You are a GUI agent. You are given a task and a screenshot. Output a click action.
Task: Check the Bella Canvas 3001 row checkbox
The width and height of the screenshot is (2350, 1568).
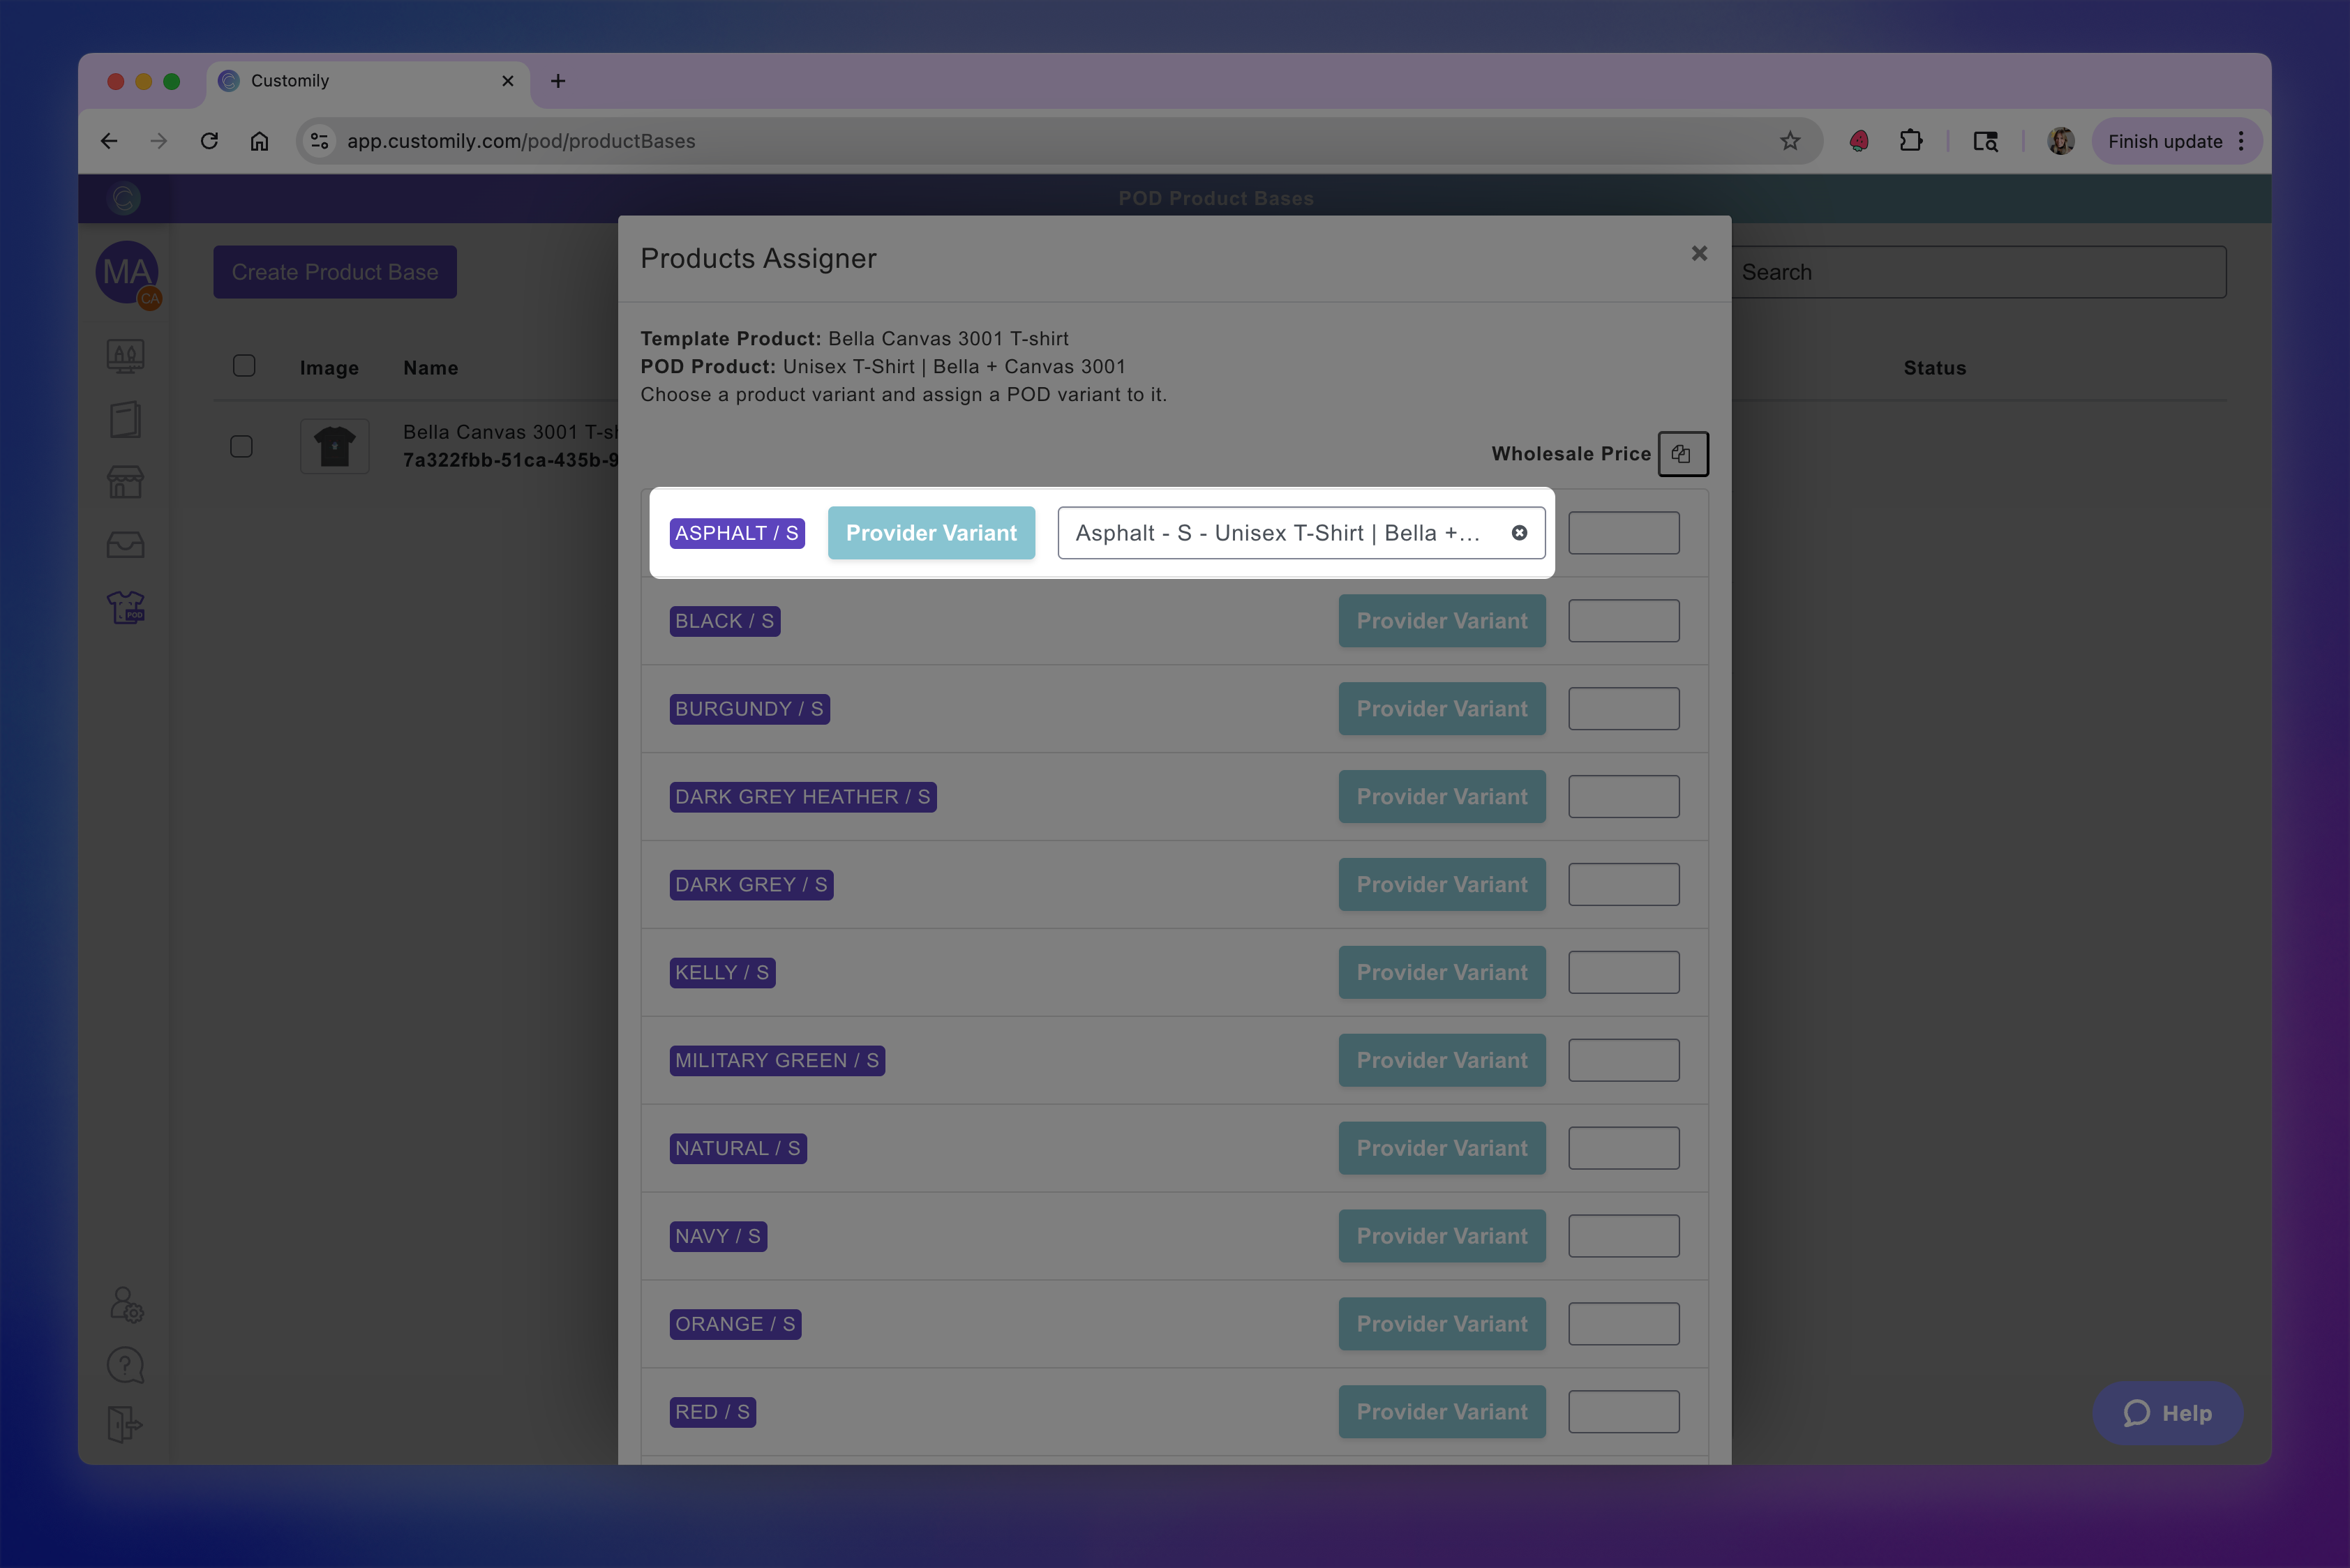(x=241, y=446)
